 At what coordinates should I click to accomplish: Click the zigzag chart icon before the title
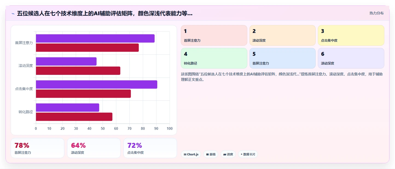[x=13, y=14]
